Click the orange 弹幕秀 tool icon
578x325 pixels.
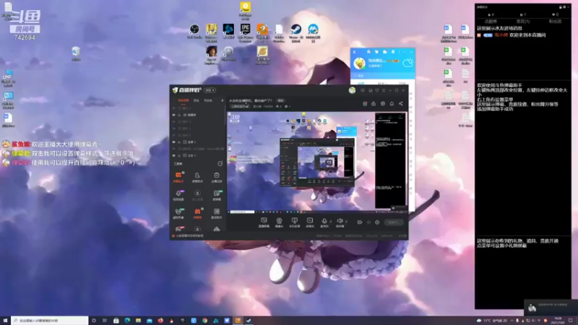[x=197, y=212]
